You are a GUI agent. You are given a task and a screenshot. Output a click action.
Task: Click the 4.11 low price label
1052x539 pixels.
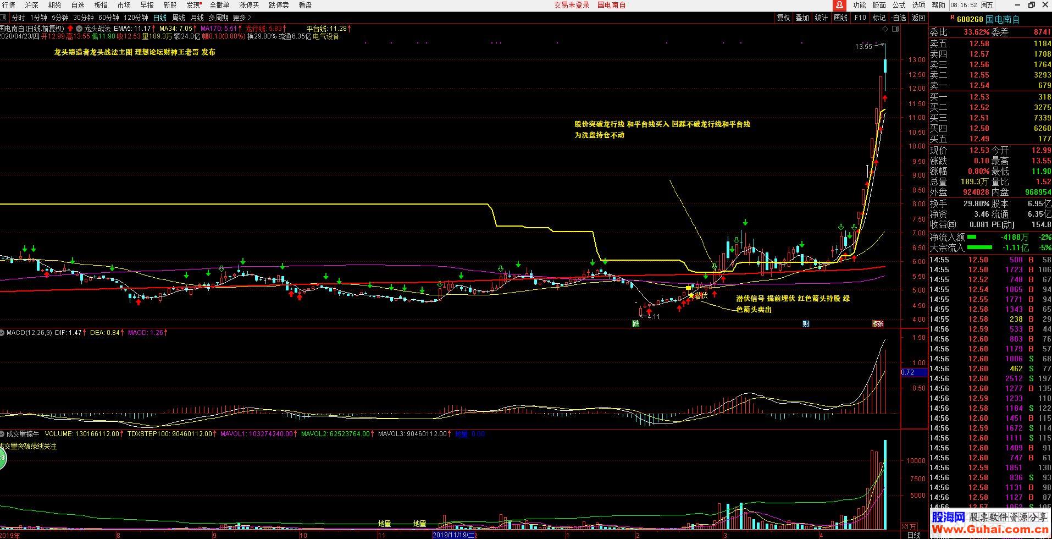(654, 317)
